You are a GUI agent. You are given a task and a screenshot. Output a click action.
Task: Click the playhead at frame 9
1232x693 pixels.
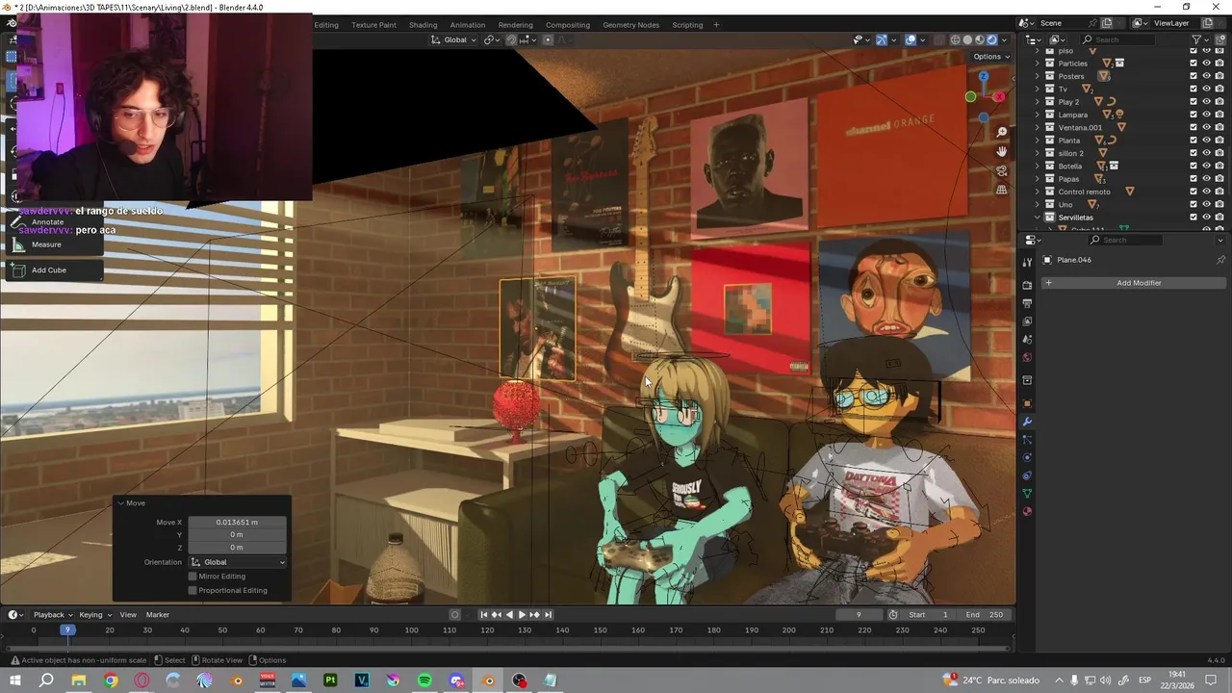(66, 629)
